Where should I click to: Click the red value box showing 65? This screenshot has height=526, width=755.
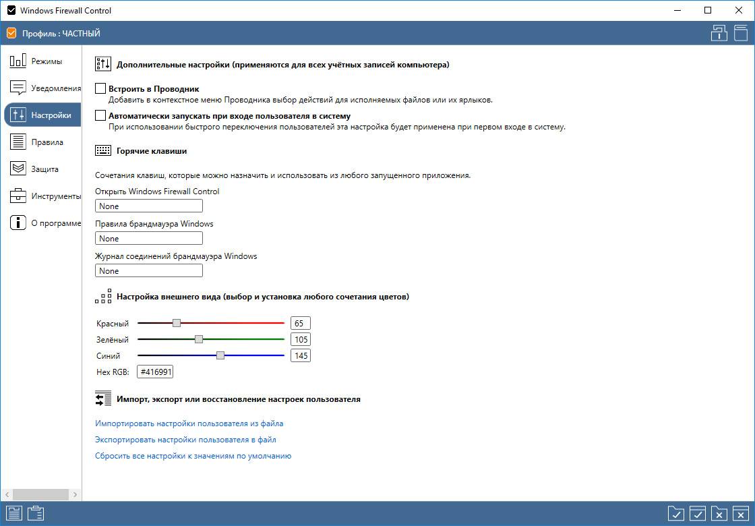pos(301,323)
